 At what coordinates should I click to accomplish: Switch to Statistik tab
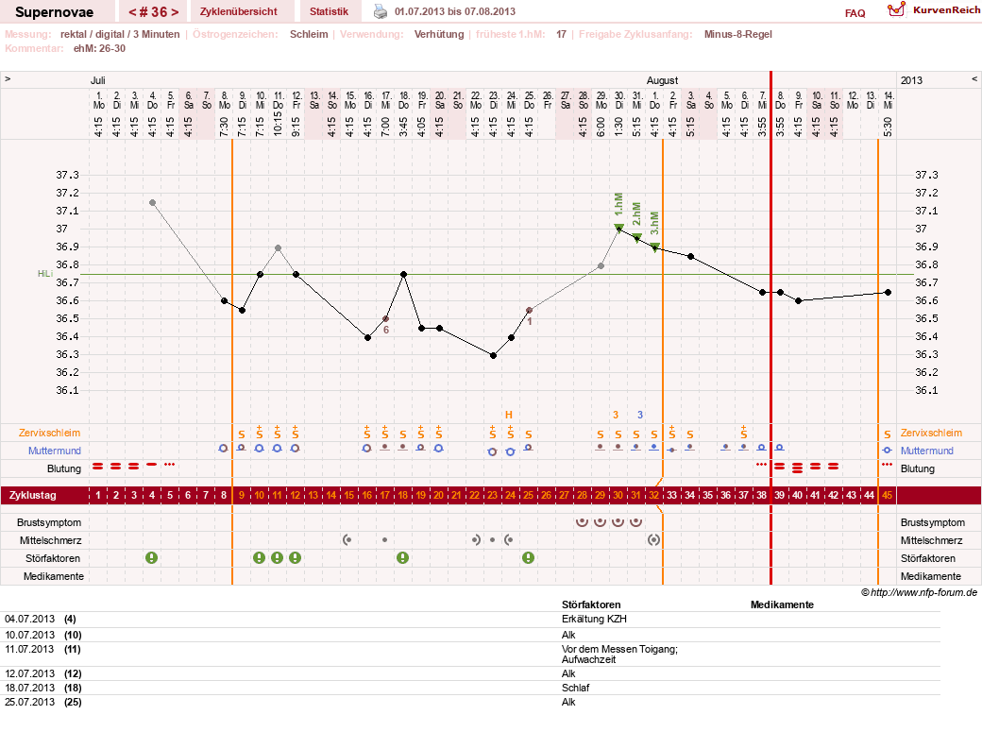[x=329, y=11]
